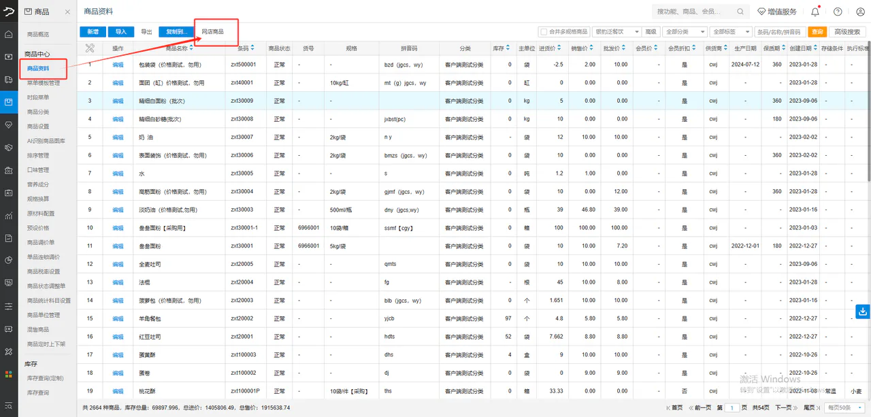The height and width of the screenshot is (417, 871).
Task: Select the 羊角餐包 product name cell
Action: [x=180, y=318]
